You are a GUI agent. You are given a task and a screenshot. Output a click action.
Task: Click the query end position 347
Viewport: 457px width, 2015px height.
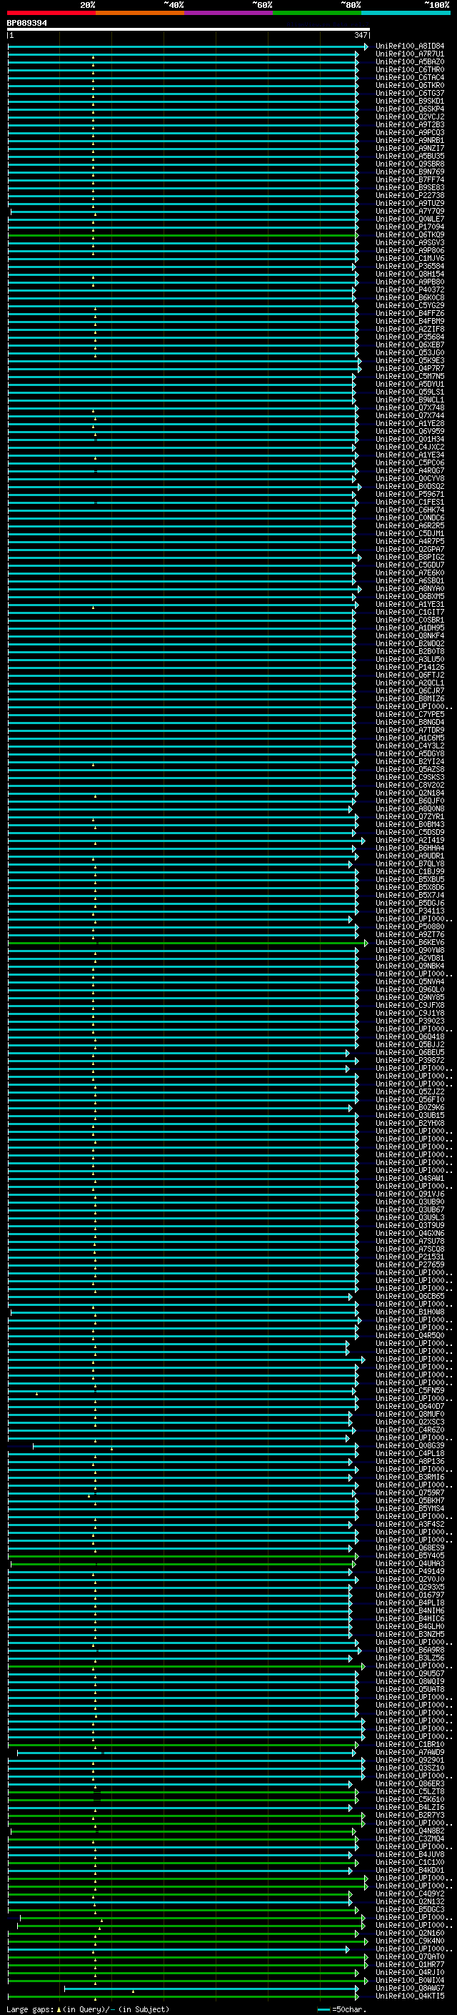click(360, 36)
